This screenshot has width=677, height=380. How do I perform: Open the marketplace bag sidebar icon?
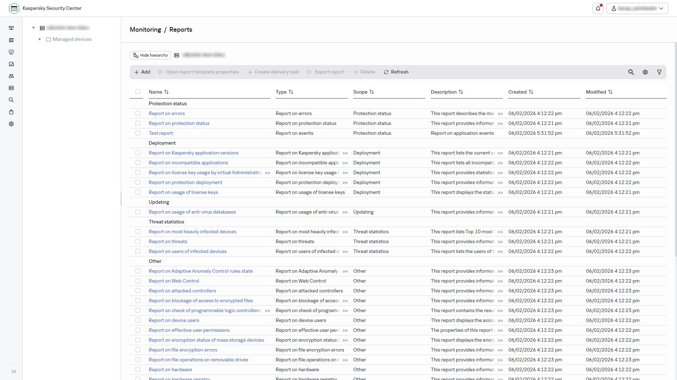[11, 112]
